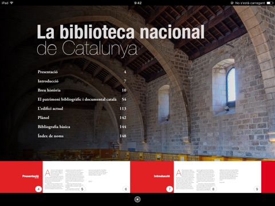Tap the round home indicator icon at bottom
275x206 pixels.
(137, 199)
